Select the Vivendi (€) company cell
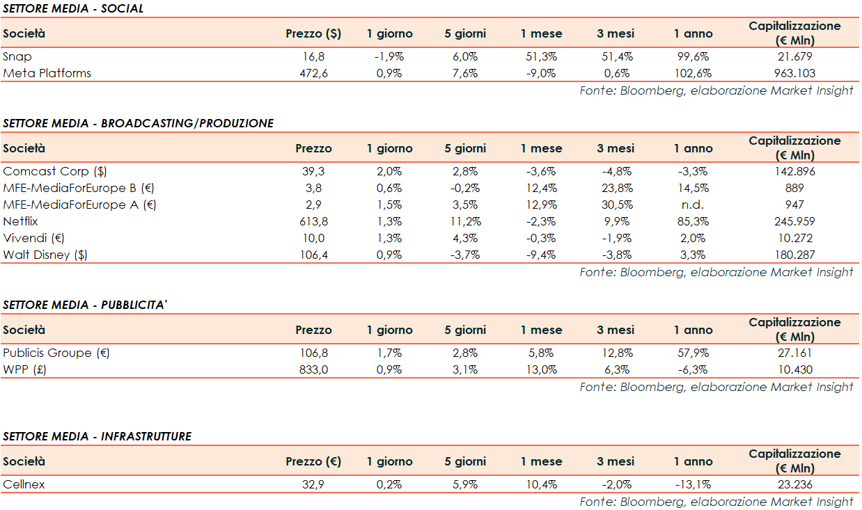Image resolution: width=862 pixels, height=510 pixels. pos(35,238)
